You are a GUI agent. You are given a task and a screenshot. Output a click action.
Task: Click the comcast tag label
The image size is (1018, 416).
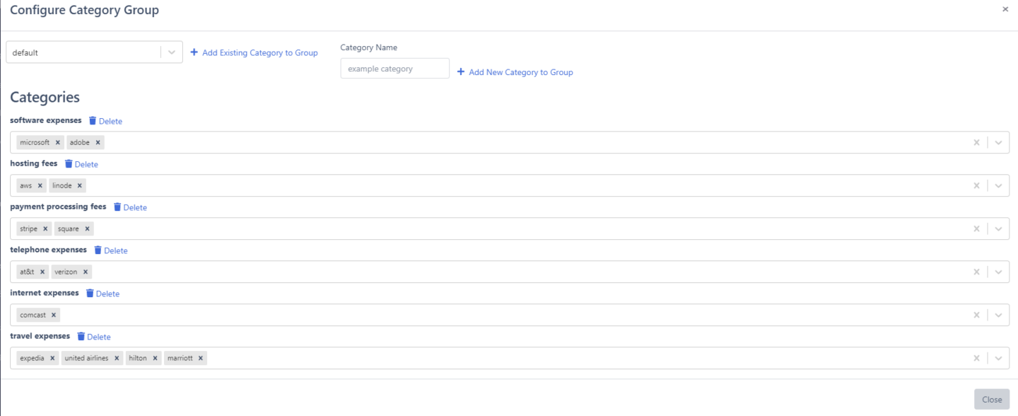pyautogui.click(x=33, y=315)
